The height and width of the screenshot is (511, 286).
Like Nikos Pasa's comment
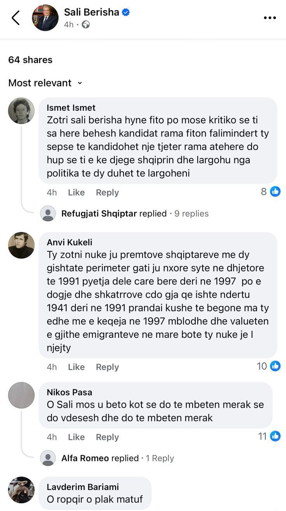point(76,437)
